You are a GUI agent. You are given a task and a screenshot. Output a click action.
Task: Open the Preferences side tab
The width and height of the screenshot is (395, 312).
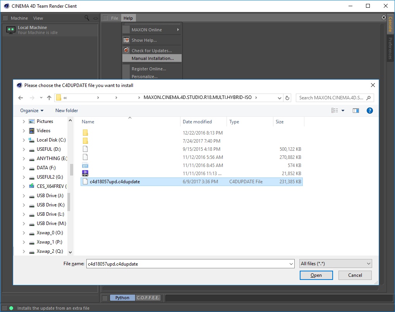pos(390,48)
